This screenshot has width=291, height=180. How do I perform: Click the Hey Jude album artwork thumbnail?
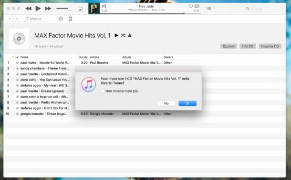point(94,9)
